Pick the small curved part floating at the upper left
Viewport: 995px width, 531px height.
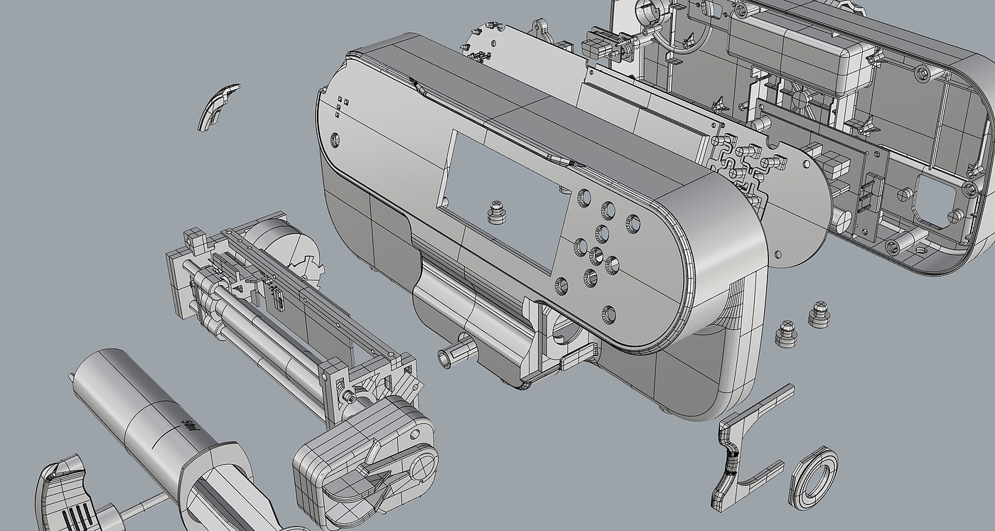click(x=218, y=107)
